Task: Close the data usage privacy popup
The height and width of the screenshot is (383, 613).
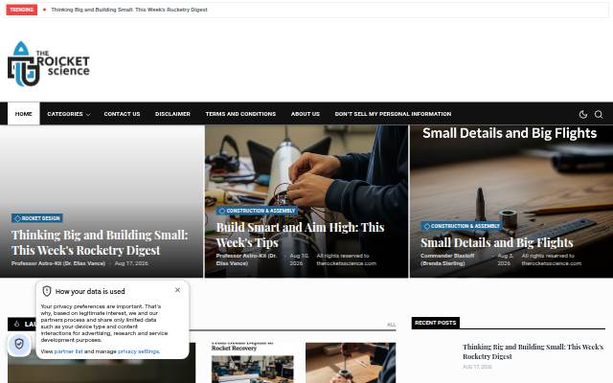Action: pyautogui.click(x=177, y=290)
